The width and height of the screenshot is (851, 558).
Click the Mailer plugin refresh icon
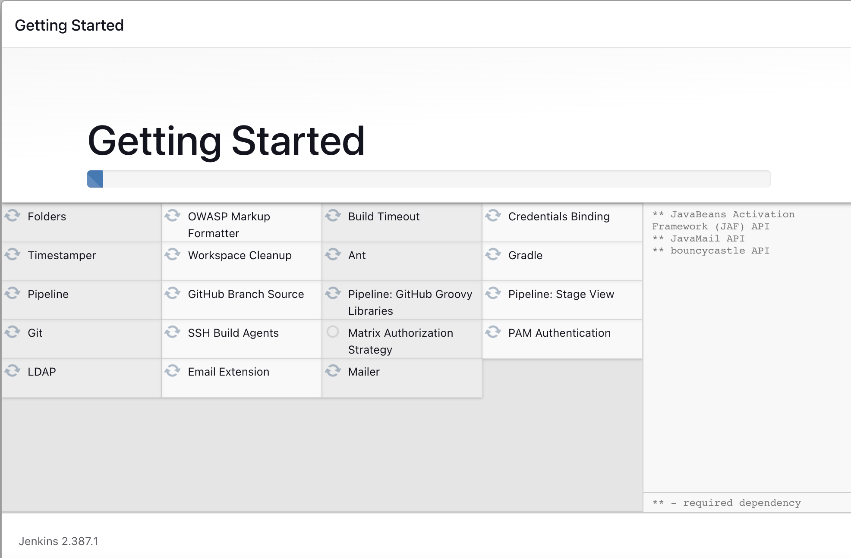point(333,370)
